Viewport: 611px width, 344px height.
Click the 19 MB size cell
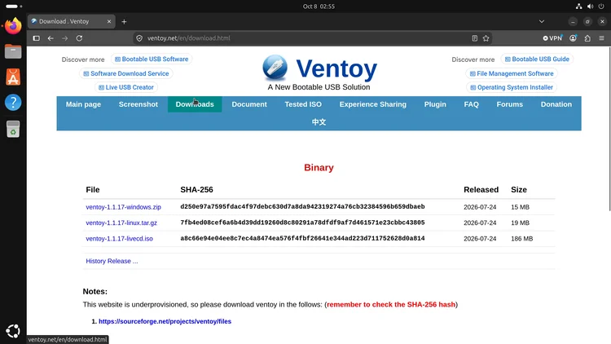[x=520, y=223]
